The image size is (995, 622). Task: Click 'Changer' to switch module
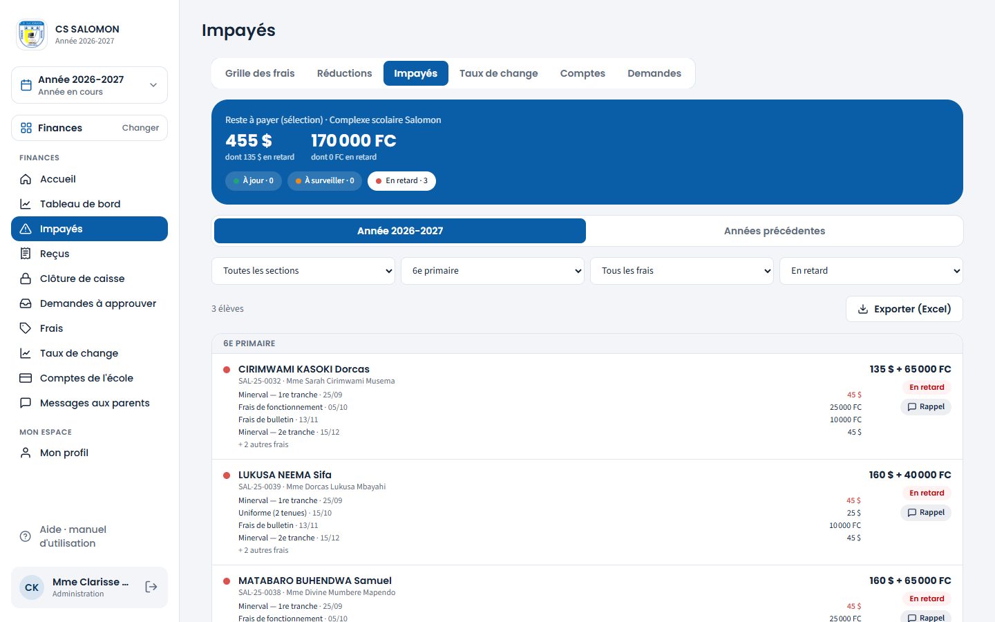click(x=140, y=128)
